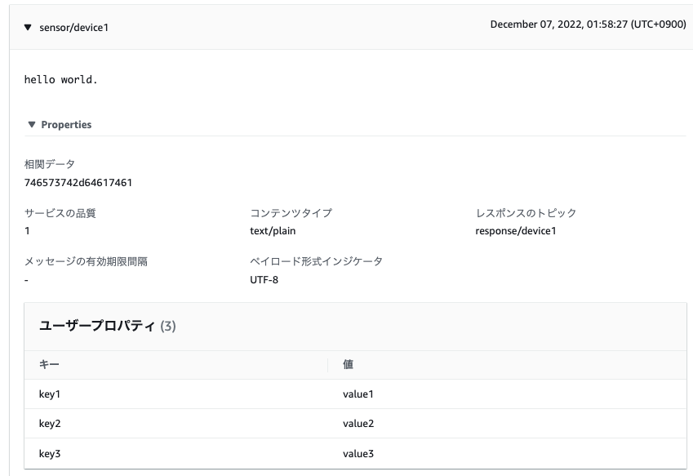Click the 値 column header

348,364
